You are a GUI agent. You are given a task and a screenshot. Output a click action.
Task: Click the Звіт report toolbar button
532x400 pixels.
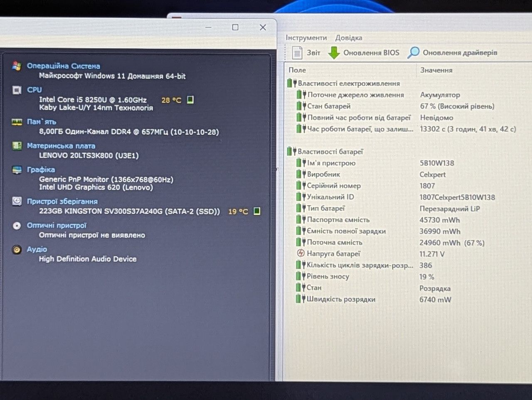coord(306,53)
